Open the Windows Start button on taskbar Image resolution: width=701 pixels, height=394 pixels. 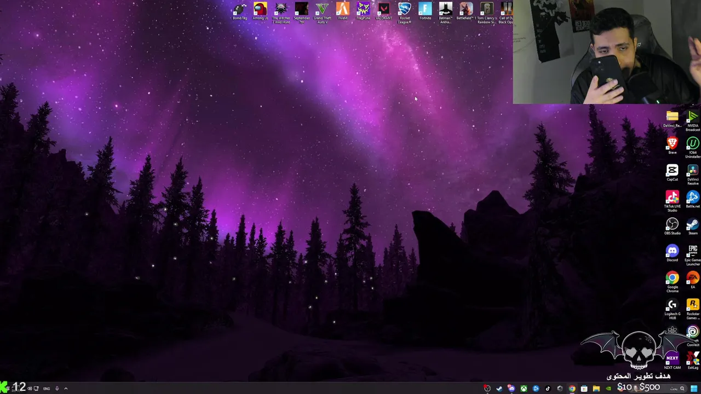pos(694,389)
